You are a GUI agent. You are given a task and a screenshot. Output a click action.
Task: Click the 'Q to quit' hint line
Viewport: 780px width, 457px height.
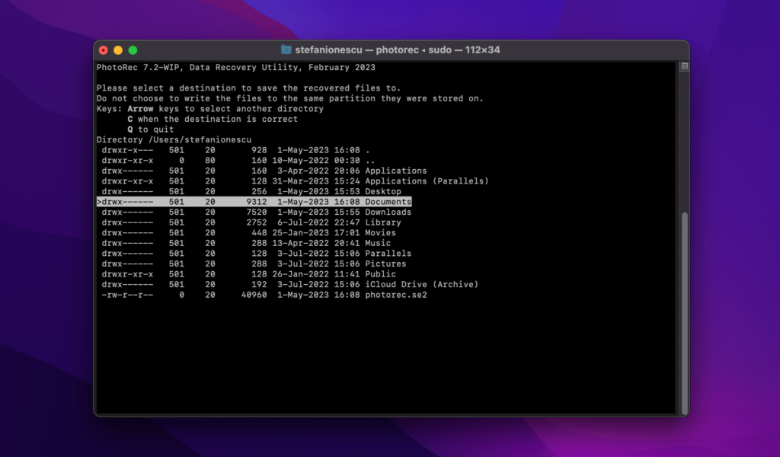coord(150,129)
